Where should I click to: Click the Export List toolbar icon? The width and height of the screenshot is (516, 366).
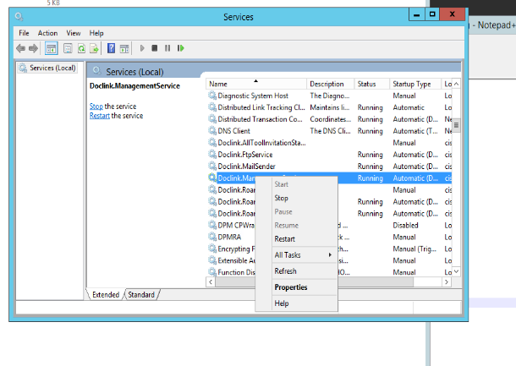tap(95, 48)
